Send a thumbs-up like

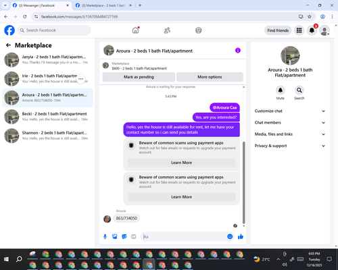241,236
